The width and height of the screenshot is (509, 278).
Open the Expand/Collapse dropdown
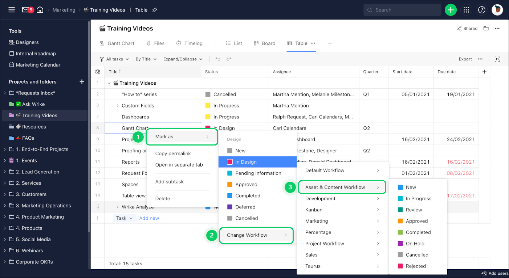coord(183,59)
